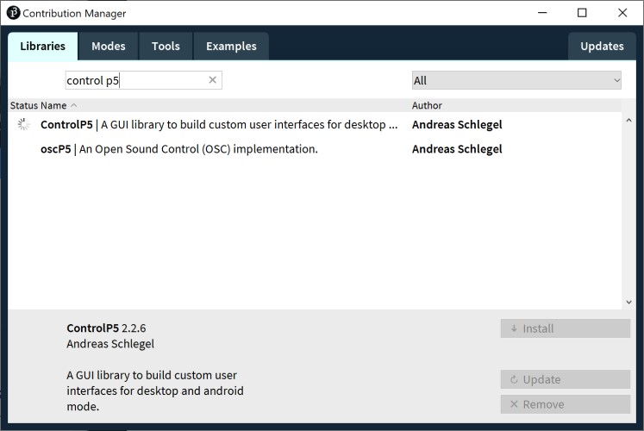Click the loading spinner beside ControlP5
The height and width of the screenshot is (431, 644).
(23, 124)
